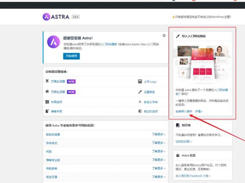Open the 侧边栏选项 link
This screenshot has height=183, width=245.
tap(151, 111)
